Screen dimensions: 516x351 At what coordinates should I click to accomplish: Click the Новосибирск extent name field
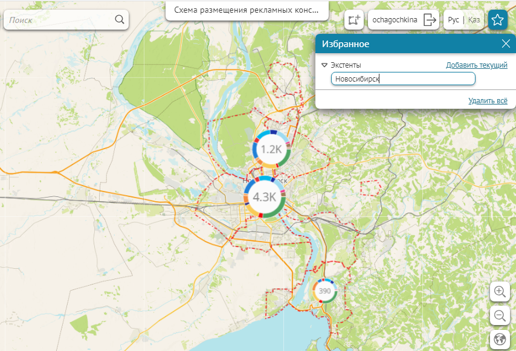click(x=403, y=79)
